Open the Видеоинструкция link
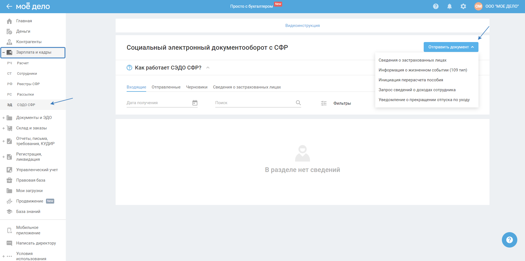Viewport: 525px width, 261px height. point(303,26)
